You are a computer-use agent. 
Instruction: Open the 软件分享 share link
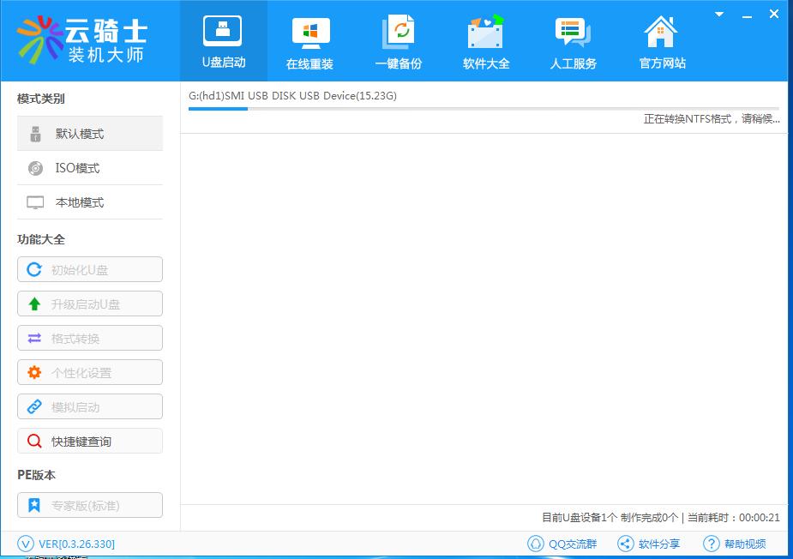pyautogui.click(x=659, y=544)
